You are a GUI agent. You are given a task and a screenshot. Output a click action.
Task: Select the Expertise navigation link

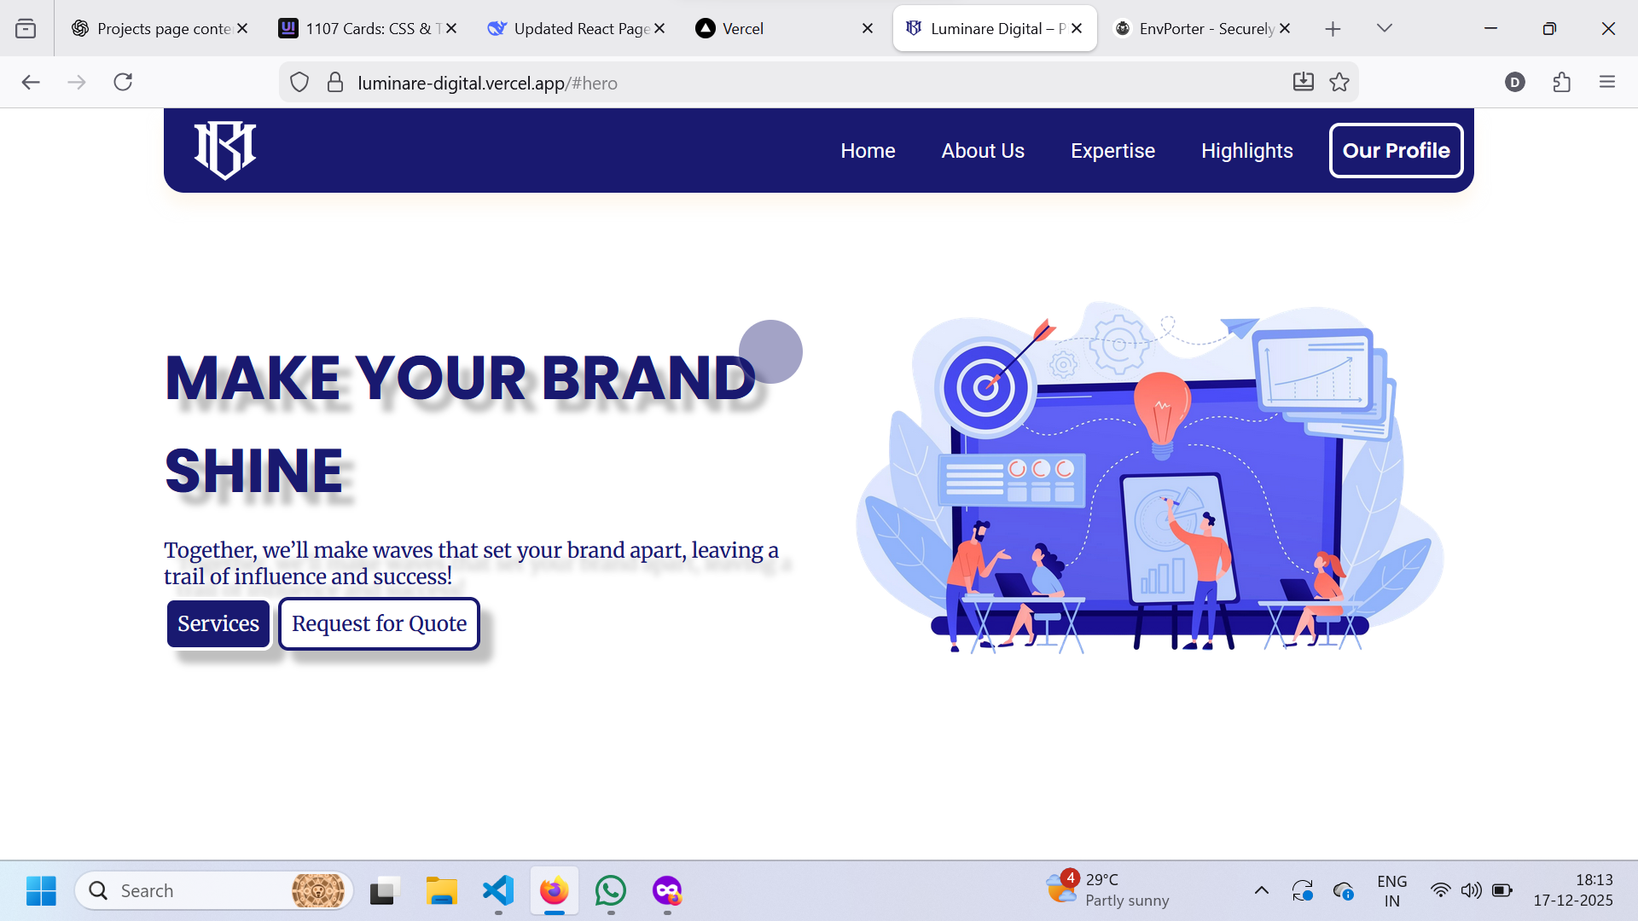click(x=1112, y=150)
